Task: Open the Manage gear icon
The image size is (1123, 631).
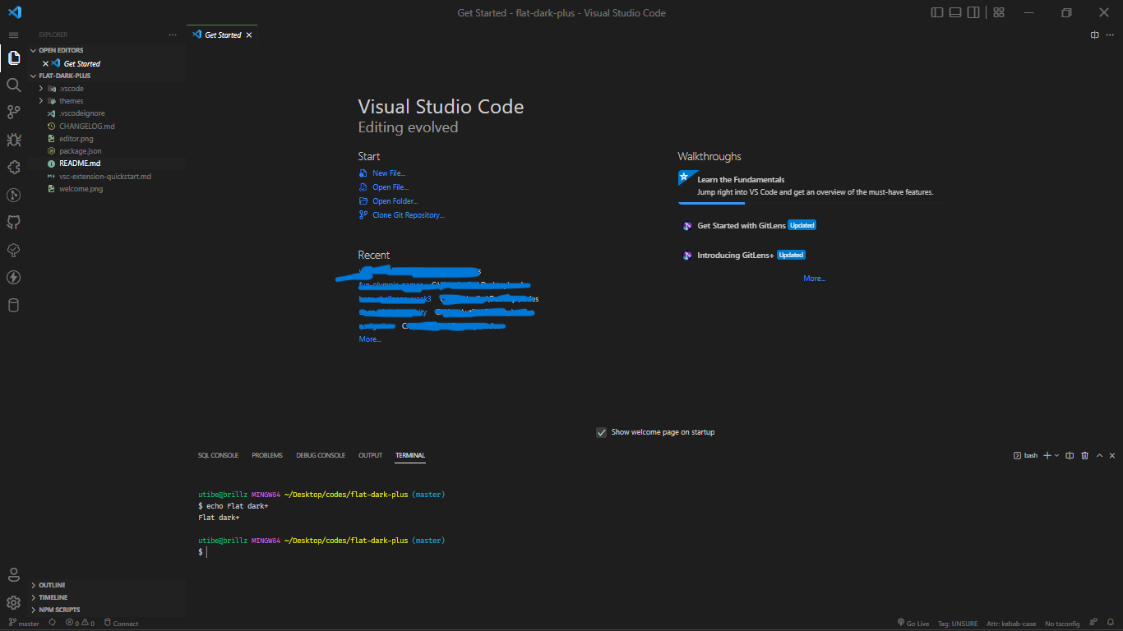Action: point(13,602)
